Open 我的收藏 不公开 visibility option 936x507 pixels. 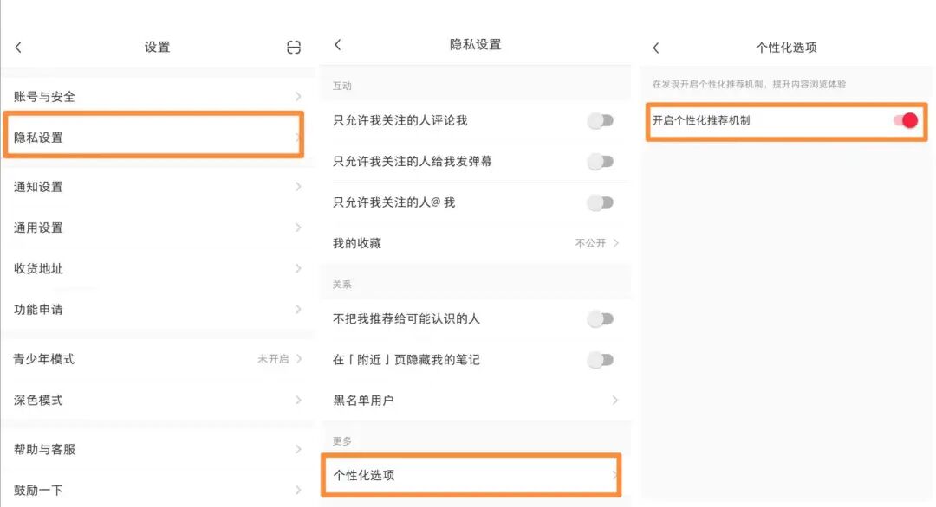point(597,243)
